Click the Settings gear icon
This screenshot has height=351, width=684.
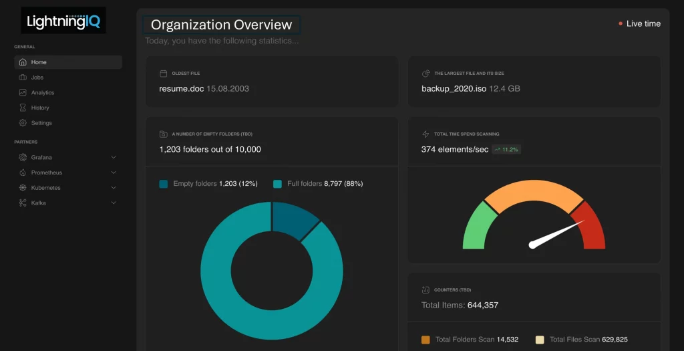[23, 123]
